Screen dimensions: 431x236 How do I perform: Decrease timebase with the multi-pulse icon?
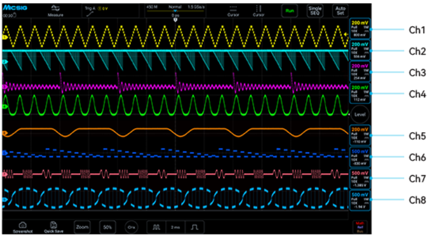157,227
